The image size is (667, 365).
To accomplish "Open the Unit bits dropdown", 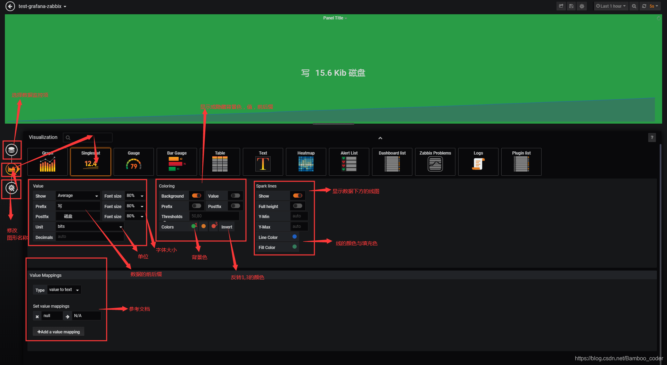I will pyautogui.click(x=90, y=226).
